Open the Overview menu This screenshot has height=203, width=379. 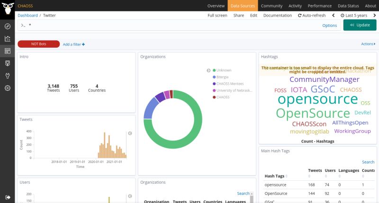tap(216, 6)
